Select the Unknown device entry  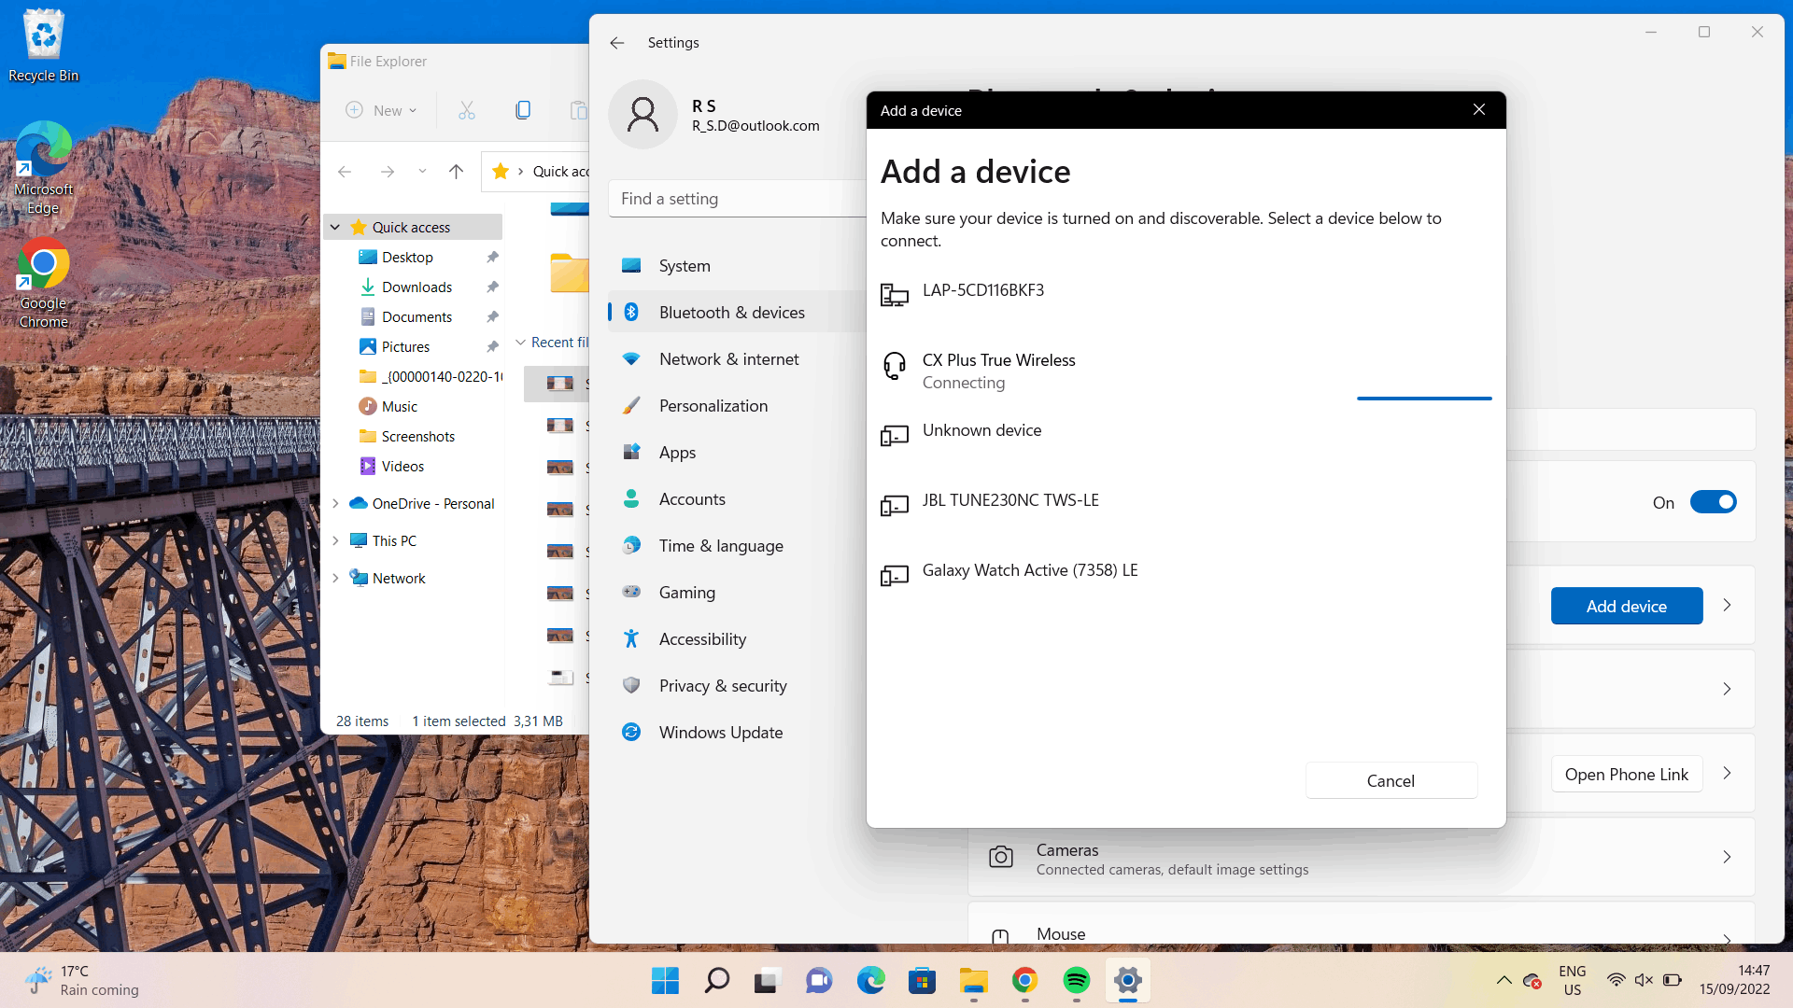(1186, 435)
